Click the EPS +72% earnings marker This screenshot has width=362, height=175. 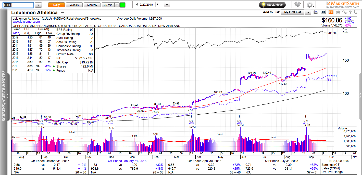click(x=239, y=122)
